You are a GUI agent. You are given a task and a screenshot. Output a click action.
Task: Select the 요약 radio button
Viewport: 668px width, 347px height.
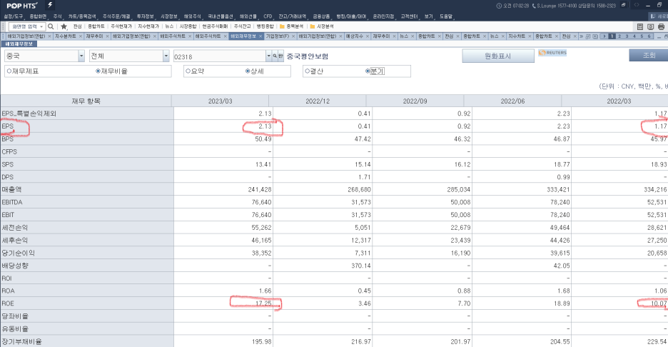click(x=188, y=71)
